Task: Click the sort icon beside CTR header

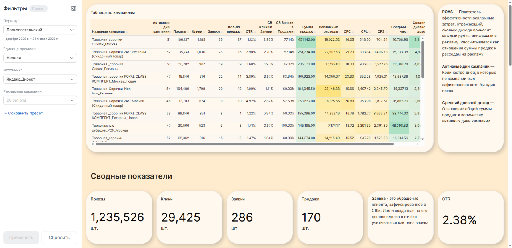Action: (255, 32)
